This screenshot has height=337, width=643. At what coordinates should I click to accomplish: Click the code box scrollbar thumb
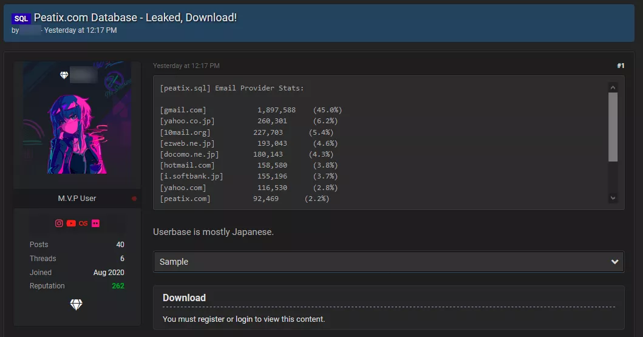[613, 126]
